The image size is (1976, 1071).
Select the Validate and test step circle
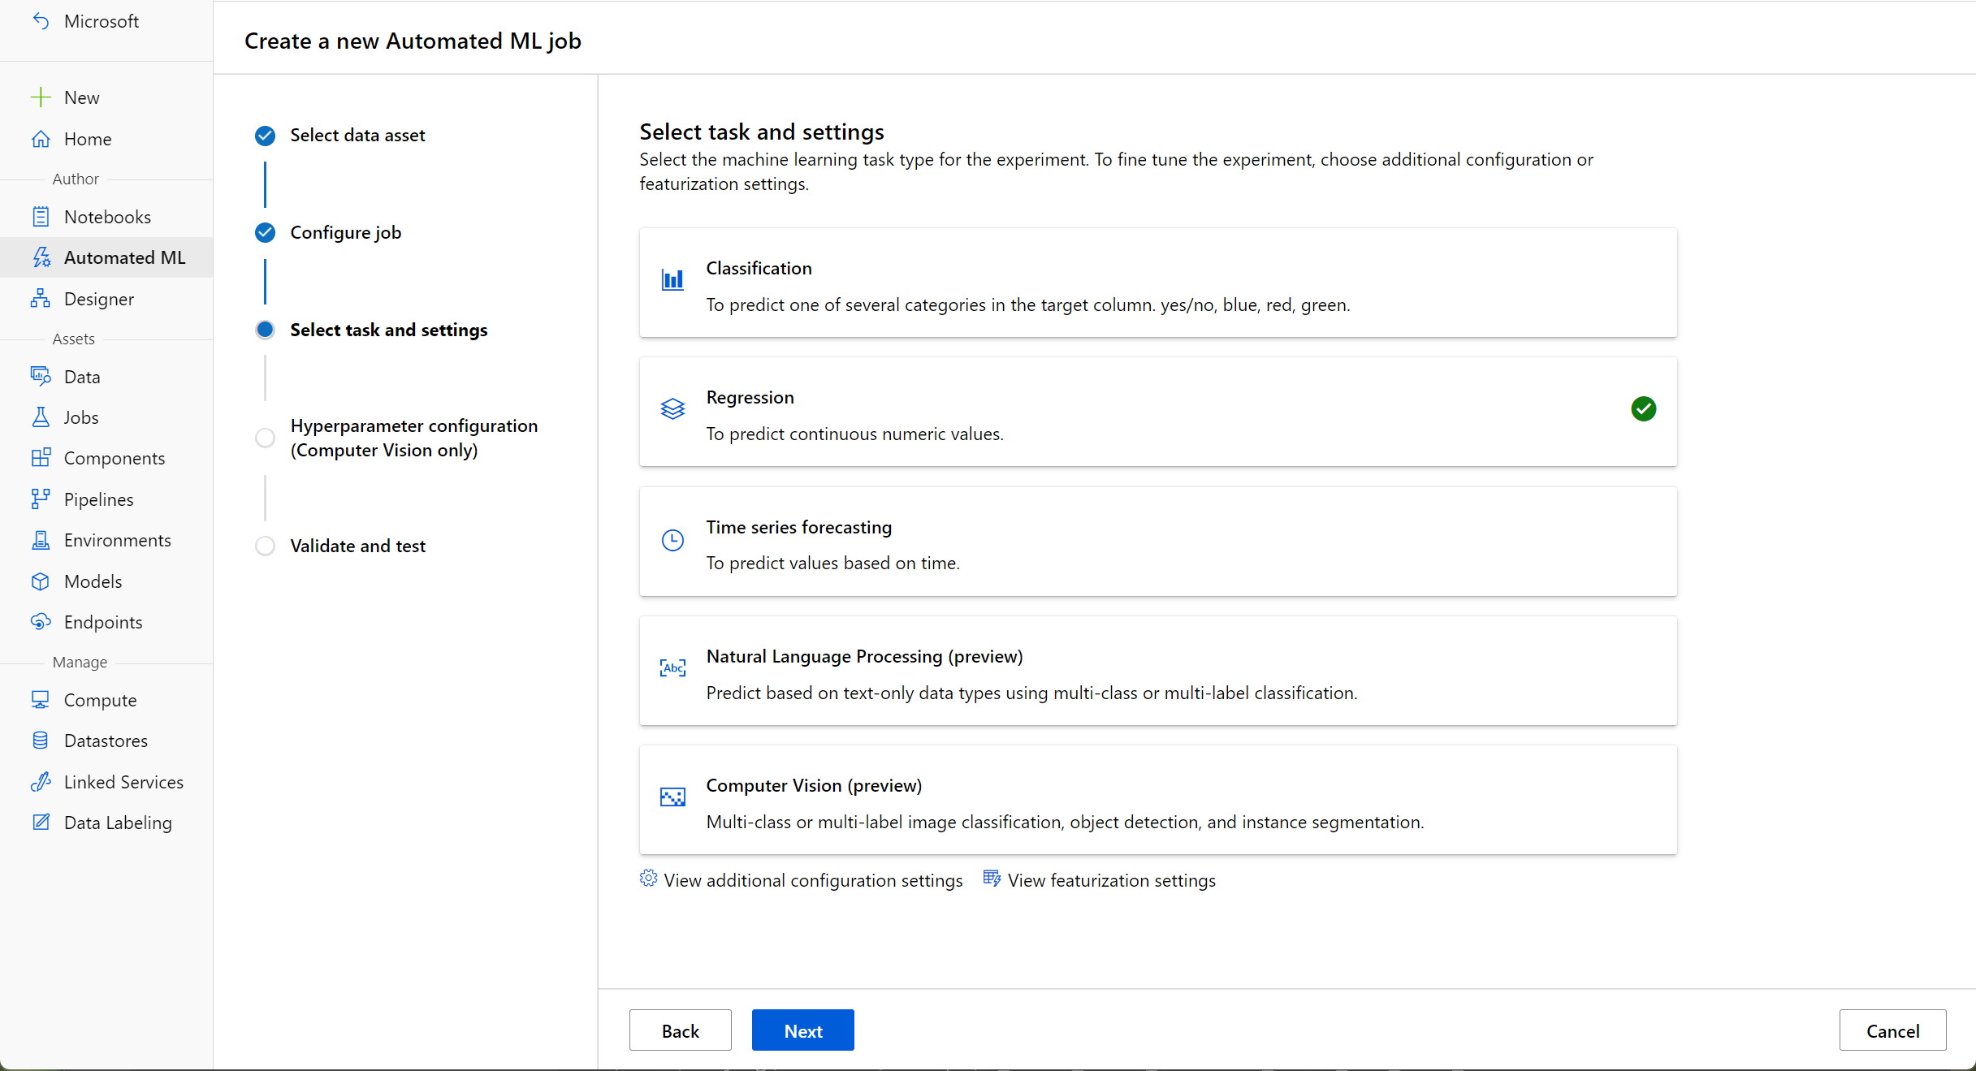pos(265,546)
